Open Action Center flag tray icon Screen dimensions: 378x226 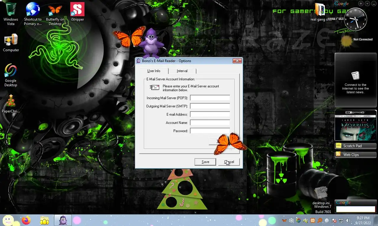334,220
